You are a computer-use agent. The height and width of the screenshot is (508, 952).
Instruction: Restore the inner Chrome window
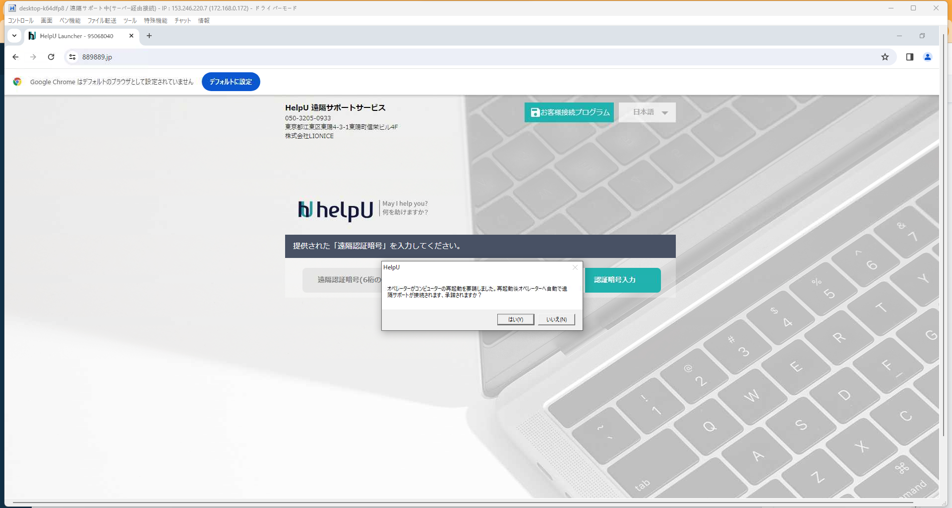[x=922, y=36]
